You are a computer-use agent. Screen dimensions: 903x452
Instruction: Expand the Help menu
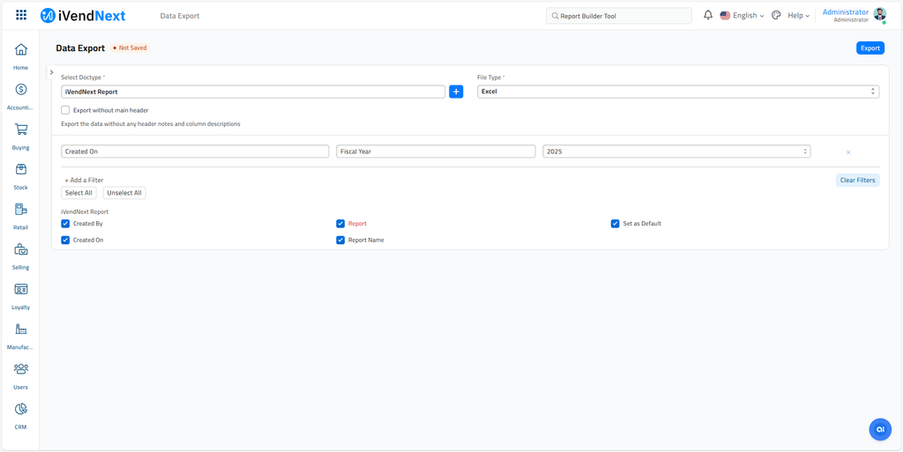[798, 16]
